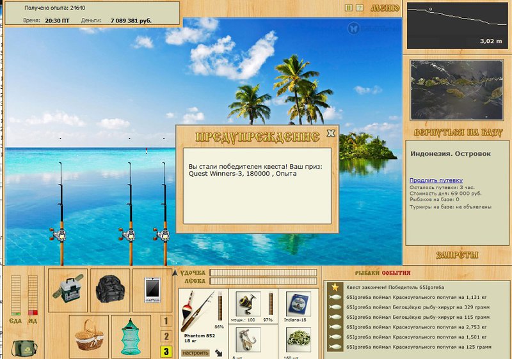Screen dimensions: 512x359
Task: Click the small arrow left of УДОЧКА
Action: tap(175, 273)
